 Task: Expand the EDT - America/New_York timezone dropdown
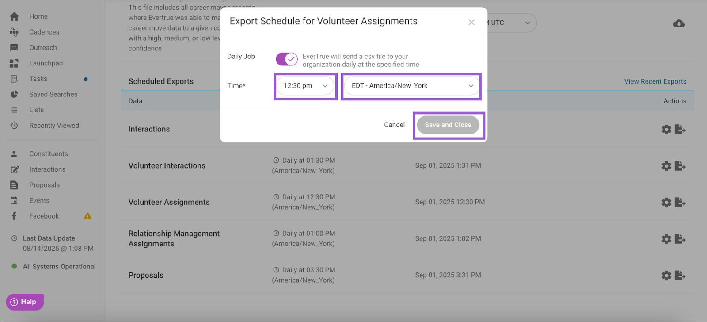pos(411,86)
